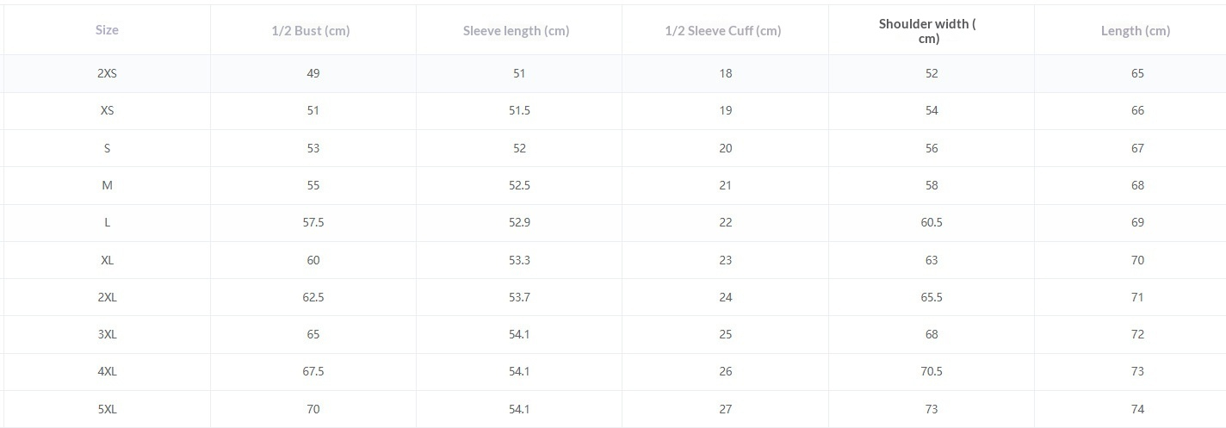Click the 3XL size row label
The width and height of the screenshot is (1226, 428).
pos(107,335)
